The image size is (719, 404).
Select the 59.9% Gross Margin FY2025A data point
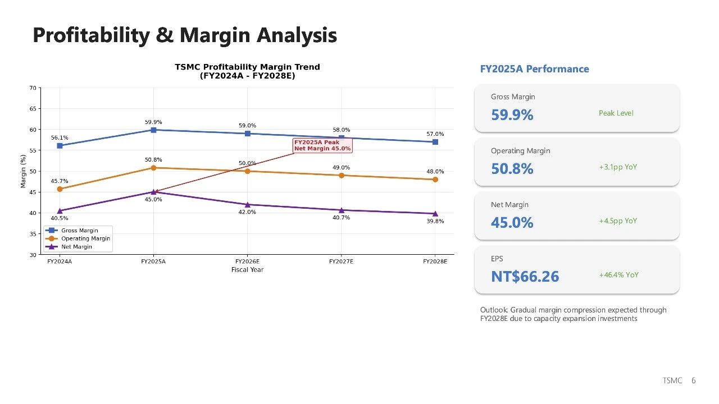click(x=153, y=130)
